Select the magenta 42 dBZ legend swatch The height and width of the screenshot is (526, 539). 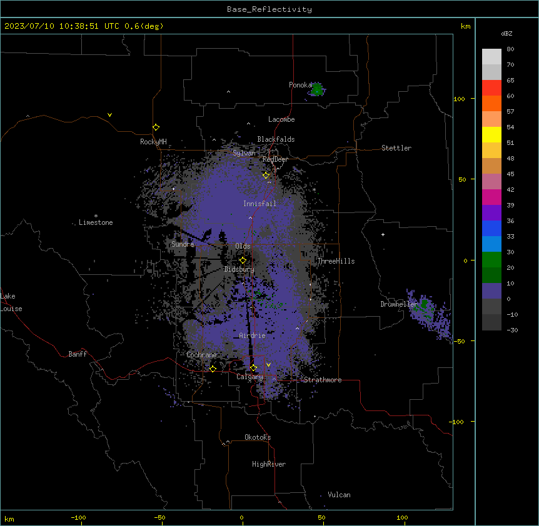tap(491, 197)
